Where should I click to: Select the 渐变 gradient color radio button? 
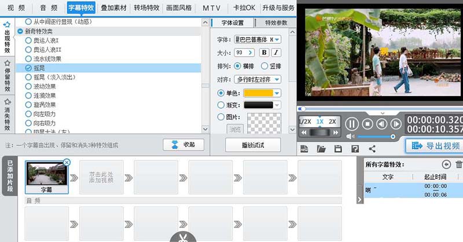[221, 105]
